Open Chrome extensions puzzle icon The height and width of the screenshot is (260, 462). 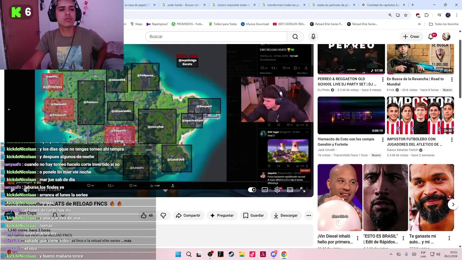click(426, 15)
